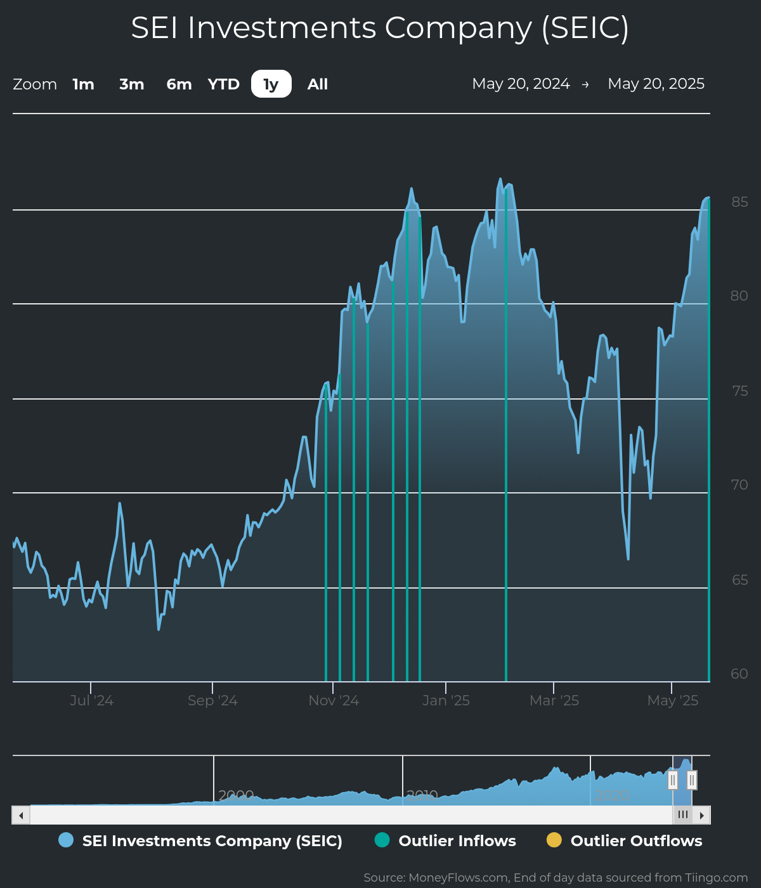Image resolution: width=761 pixels, height=888 pixels.
Task: Click the navigator scrollbar thumb
Action: (683, 815)
